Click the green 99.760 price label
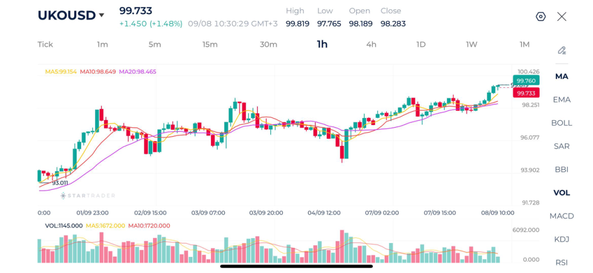Viewport: 593px width, 273px height. point(526,80)
